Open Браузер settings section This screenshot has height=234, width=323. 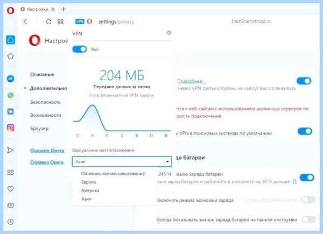(x=39, y=129)
